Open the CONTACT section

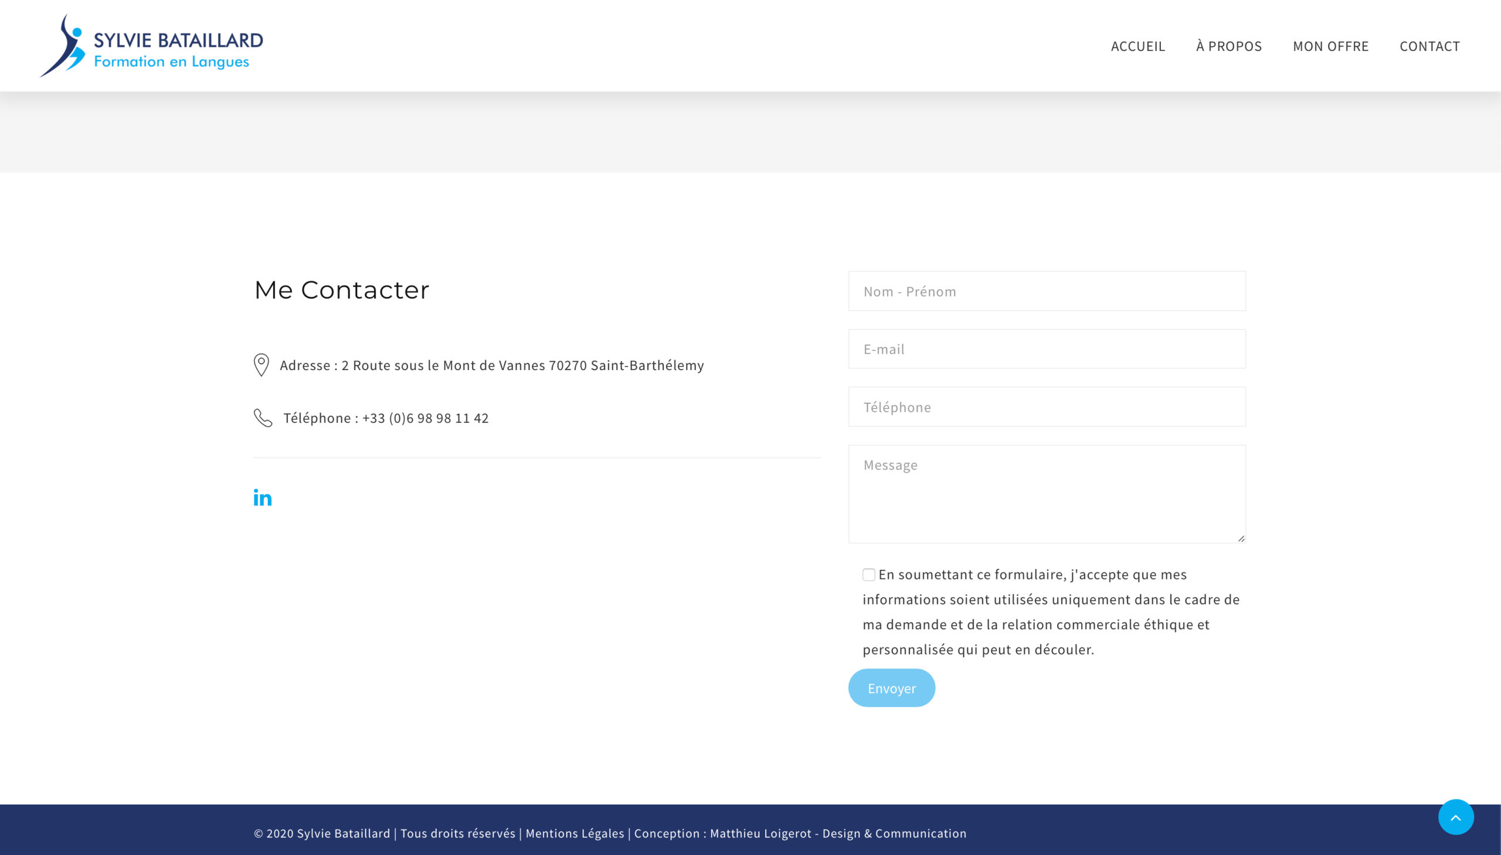point(1430,46)
